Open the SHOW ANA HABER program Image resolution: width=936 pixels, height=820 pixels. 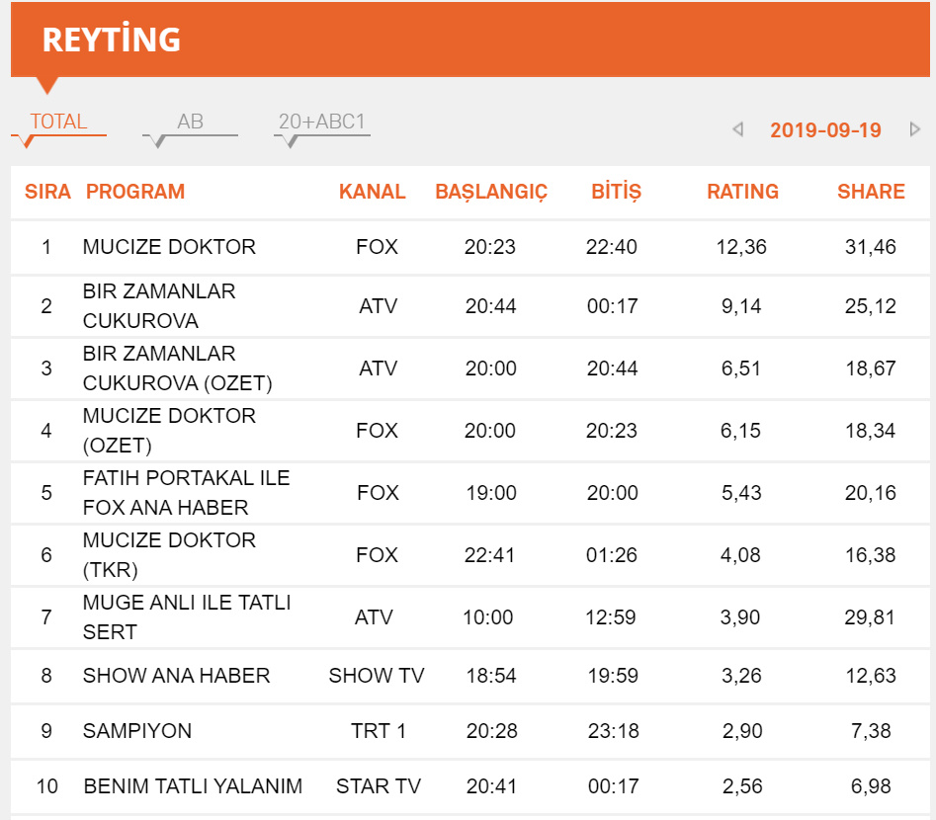[x=176, y=676]
